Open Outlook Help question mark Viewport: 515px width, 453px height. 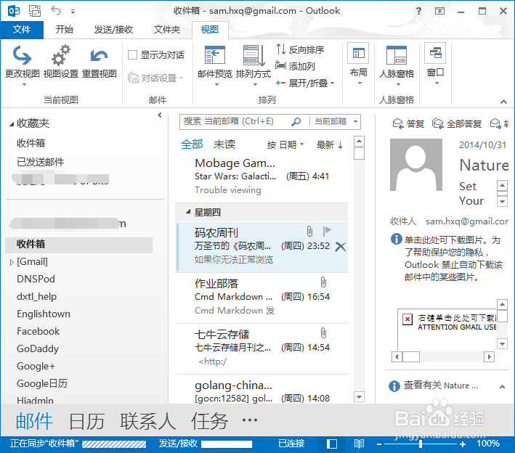tap(418, 11)
